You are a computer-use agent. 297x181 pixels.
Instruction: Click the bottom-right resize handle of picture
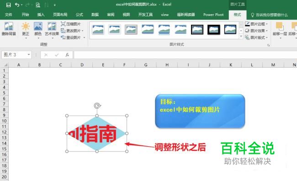pos(127,151)
